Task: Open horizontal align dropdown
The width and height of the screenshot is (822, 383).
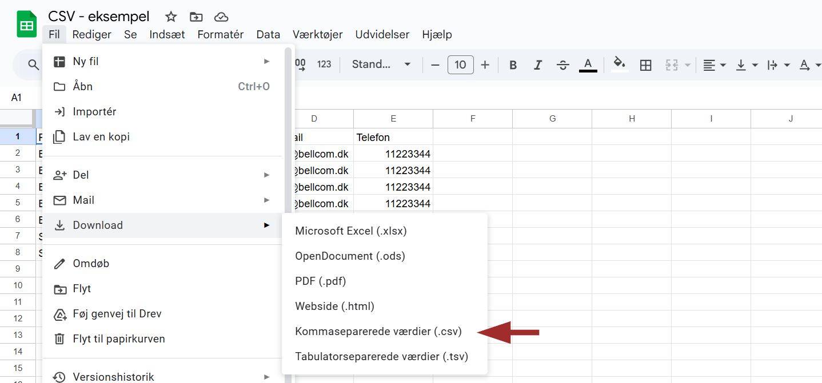Action: [x=714, y=65]
